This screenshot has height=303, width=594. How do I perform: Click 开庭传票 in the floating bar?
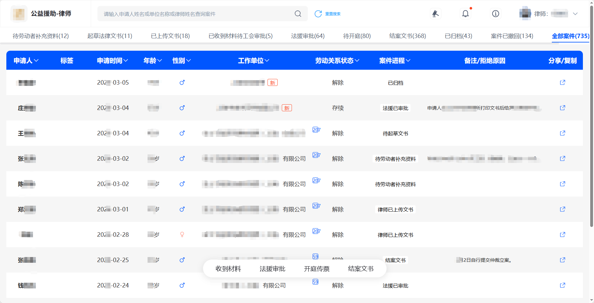tap(316, 269)
